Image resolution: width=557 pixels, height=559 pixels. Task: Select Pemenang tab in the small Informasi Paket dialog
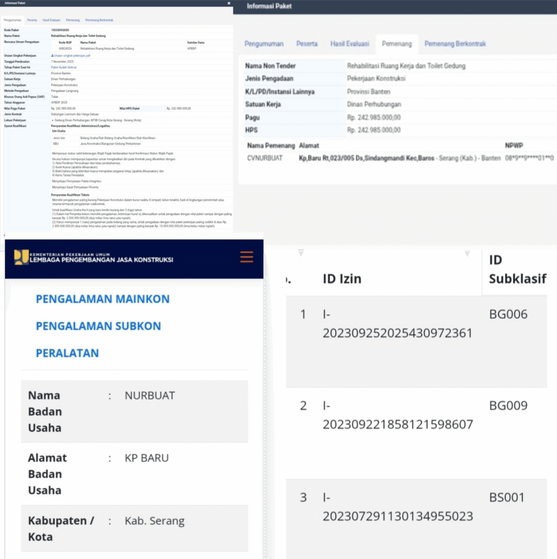coord(72,20)
